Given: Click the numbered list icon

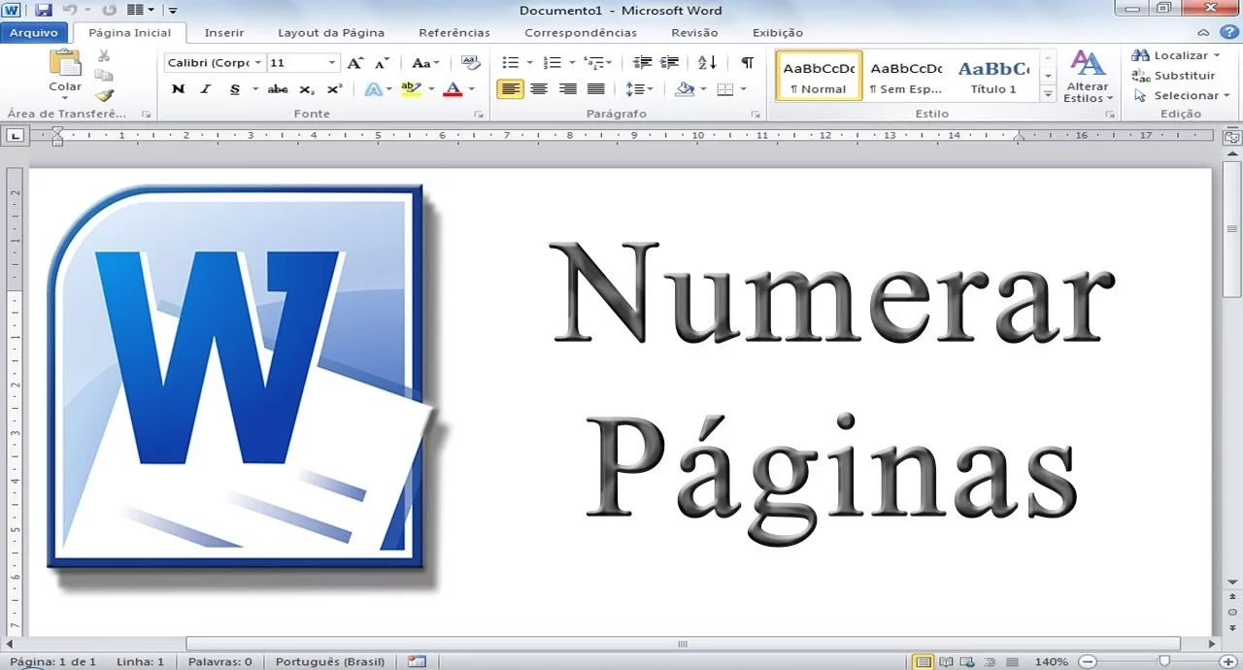Looking at the screenshot, I should (x=553, y=63).
